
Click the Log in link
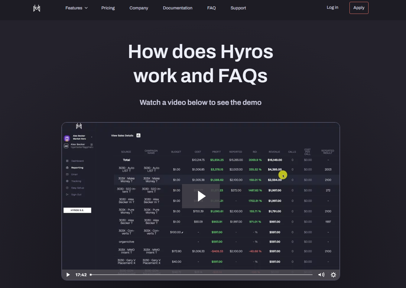click(x=332, y=8)
